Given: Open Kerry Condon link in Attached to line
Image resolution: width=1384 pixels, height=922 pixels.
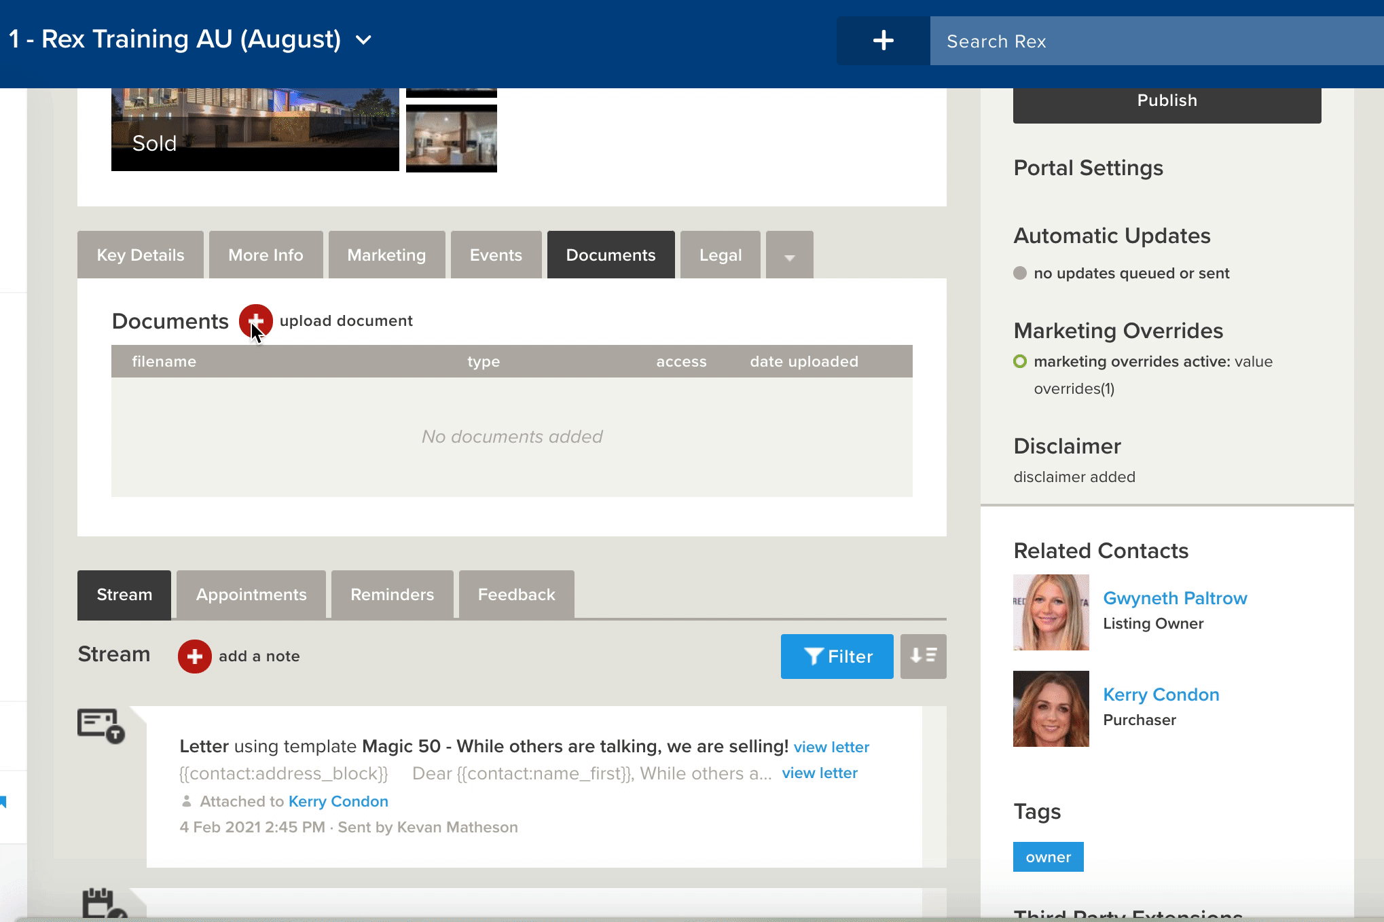Looking at the screenshot, I should (x=338, y=802).
